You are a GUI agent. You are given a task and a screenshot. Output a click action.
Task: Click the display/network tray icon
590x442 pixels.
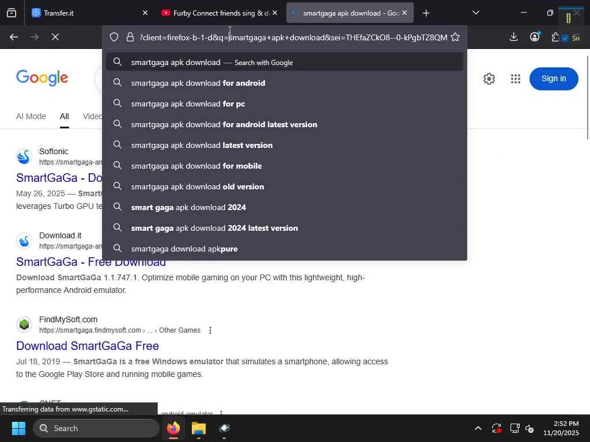(515, 428)
